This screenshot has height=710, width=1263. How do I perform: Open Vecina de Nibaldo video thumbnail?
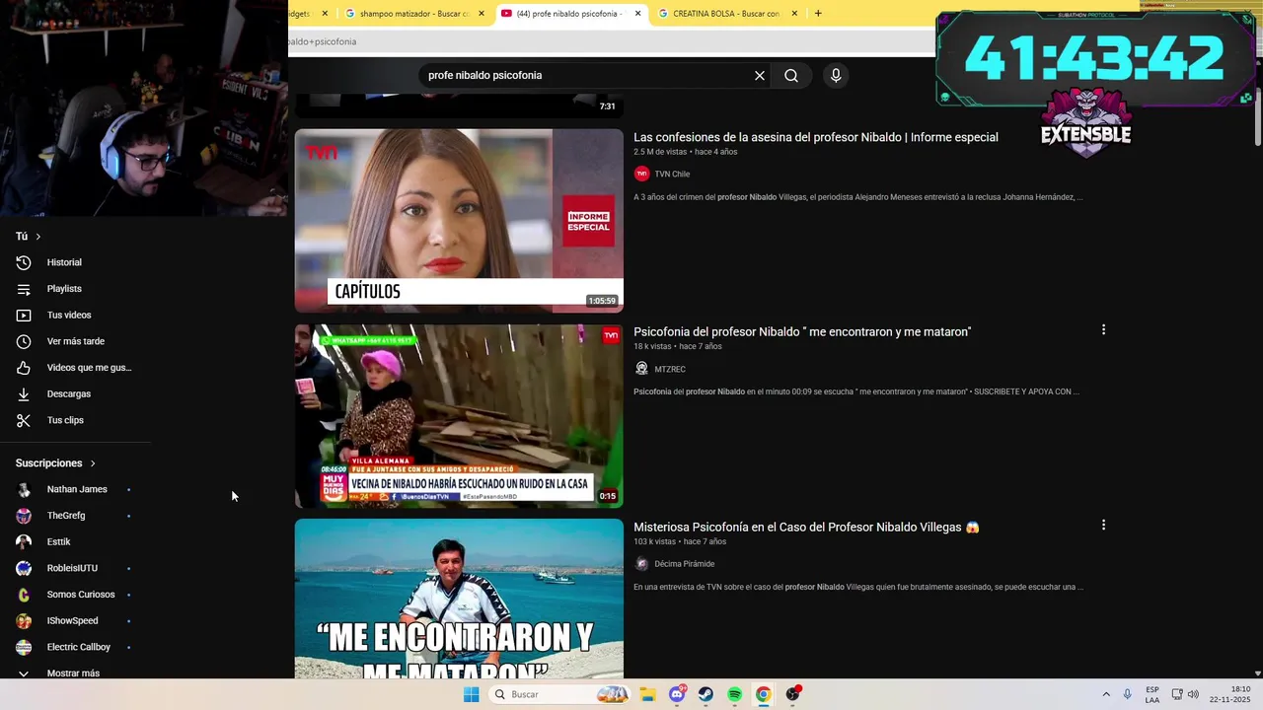click(459, 416)
